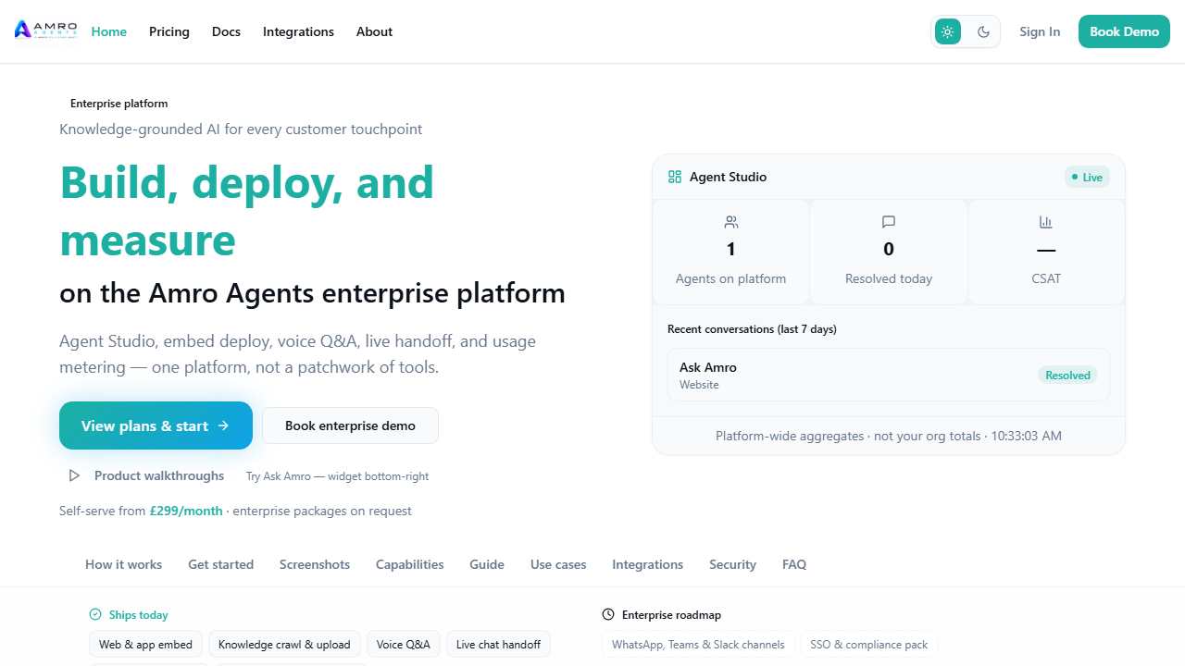Click the Resolved today stat card
The image size is (1185, 666).
[889, 252]
